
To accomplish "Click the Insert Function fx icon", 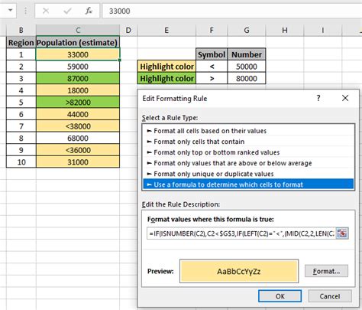I will (x=89, y=11).
